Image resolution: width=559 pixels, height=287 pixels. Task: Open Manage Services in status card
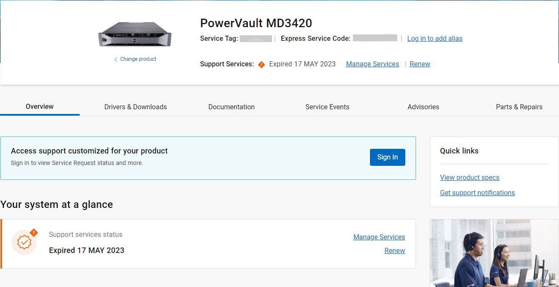click(379, 237)
